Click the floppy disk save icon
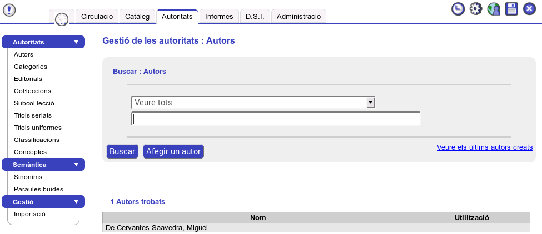This screenshot has height=234, width=542. click(511, 9)
